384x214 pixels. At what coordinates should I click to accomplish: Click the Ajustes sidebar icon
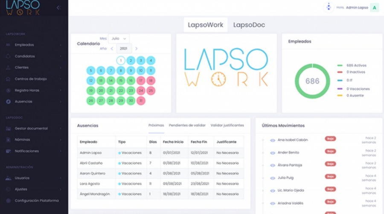8,189
